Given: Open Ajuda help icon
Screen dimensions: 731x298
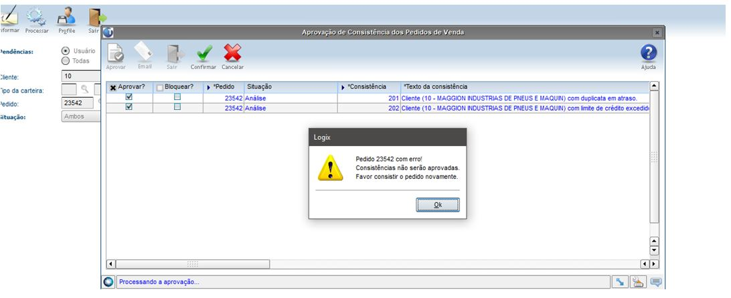Looking at the screenshot, I should (x=649, y=53).
